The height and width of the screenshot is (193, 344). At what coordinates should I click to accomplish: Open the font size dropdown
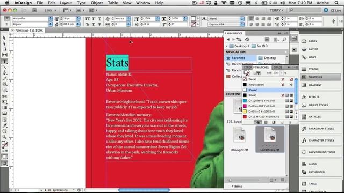(78, 19)
